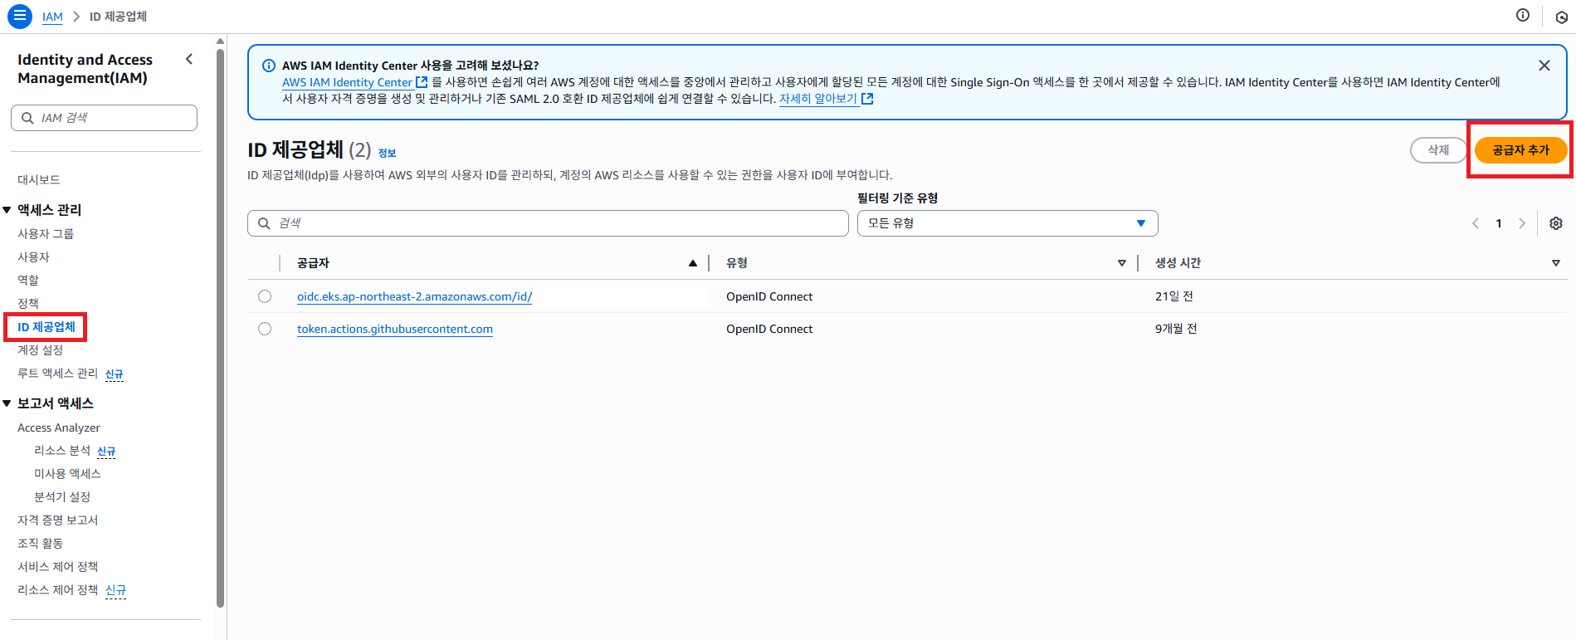Open 루트 액세스 관리 in the sidebar
The width and height of the screenshot is (1576, 640).
[x=58, y=373]
